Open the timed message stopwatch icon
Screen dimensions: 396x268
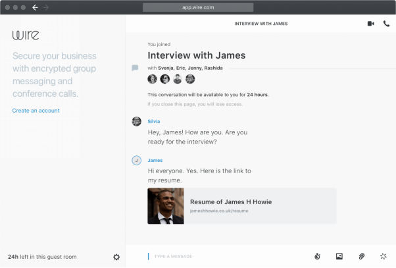tap(318, 256)
